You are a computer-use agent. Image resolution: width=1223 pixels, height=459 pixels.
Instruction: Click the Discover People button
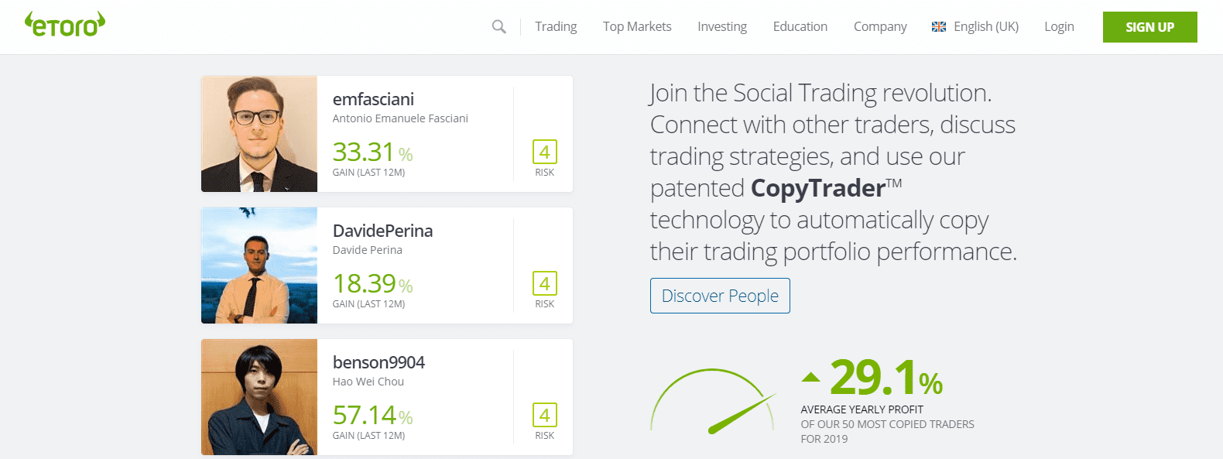pos(720,296)
